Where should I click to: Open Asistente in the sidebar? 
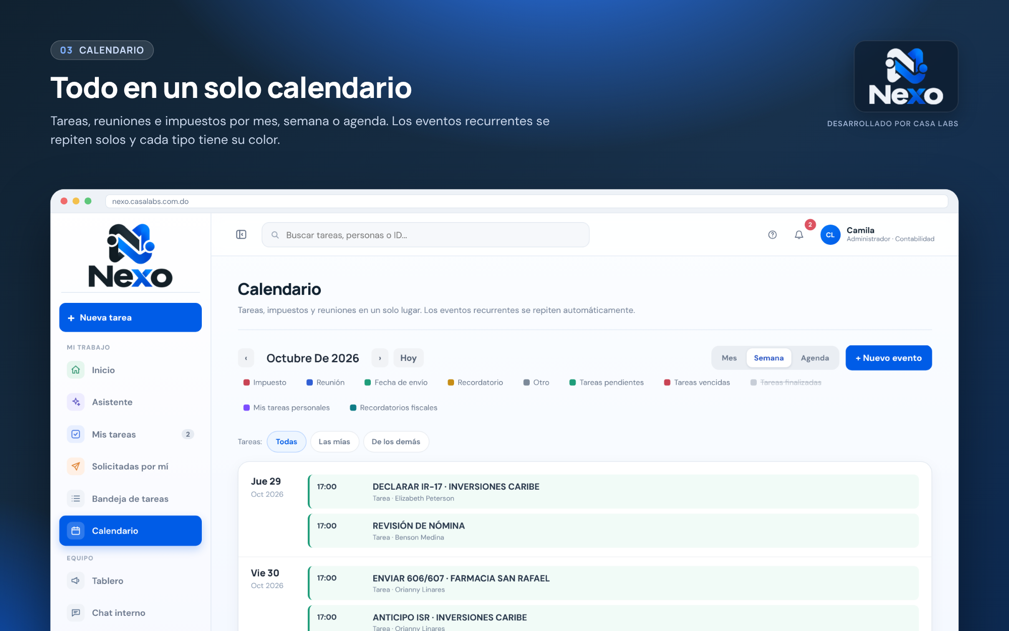coord(130,402)
